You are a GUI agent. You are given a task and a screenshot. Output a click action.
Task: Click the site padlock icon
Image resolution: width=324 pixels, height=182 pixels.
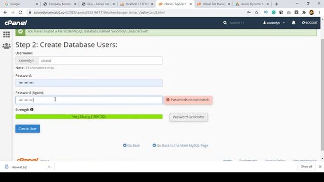(30, 12)
